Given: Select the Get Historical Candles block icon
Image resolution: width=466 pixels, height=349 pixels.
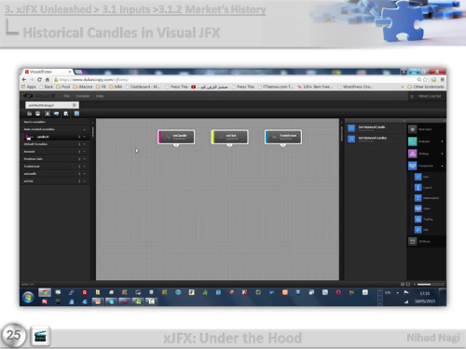Looking at the screenshot, I should tap(351, 139).
